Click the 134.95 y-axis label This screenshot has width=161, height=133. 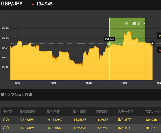pos(5,38)
